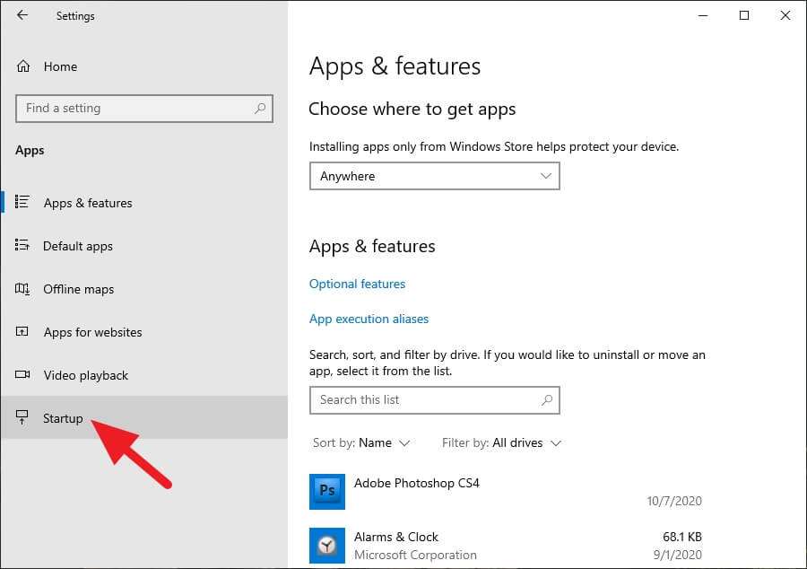
Task: Open Optional features link
Action: point(357,284)
